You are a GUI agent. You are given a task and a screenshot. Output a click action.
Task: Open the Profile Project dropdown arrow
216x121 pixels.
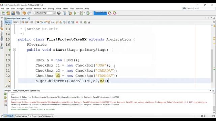(91, 13)
